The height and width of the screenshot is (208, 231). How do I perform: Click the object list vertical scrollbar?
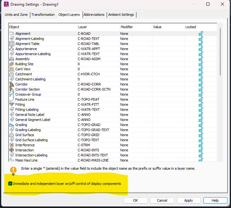[220, 52]
